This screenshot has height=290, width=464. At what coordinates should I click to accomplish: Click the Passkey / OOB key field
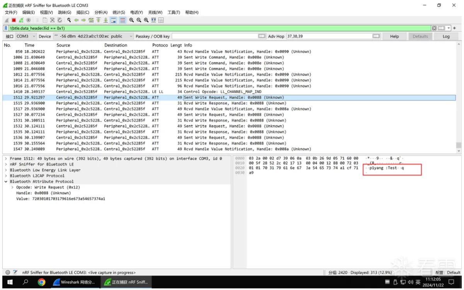(219, 36)
